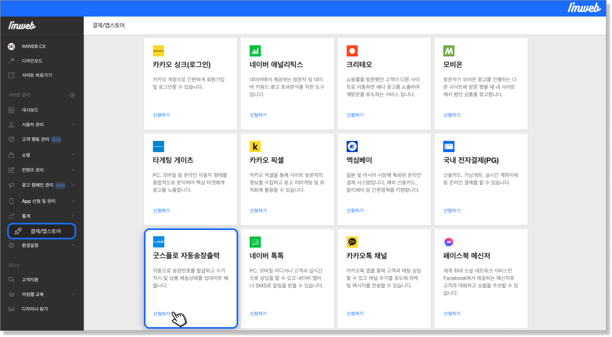Click the 타게팅 게이츠 blue icon
Image resolution: width=612 pixels, height=337 pixels.
(158, 146)
